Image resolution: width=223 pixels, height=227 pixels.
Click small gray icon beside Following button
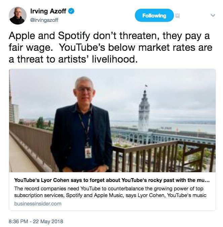click(178, 15)
